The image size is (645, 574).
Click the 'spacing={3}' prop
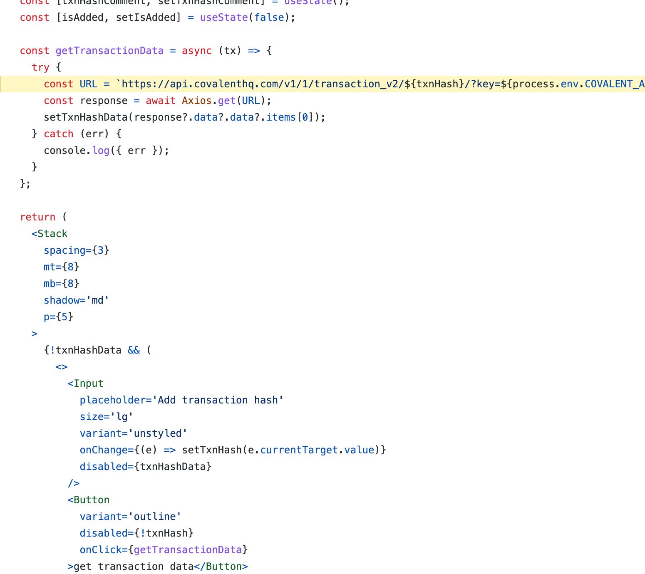77,250
